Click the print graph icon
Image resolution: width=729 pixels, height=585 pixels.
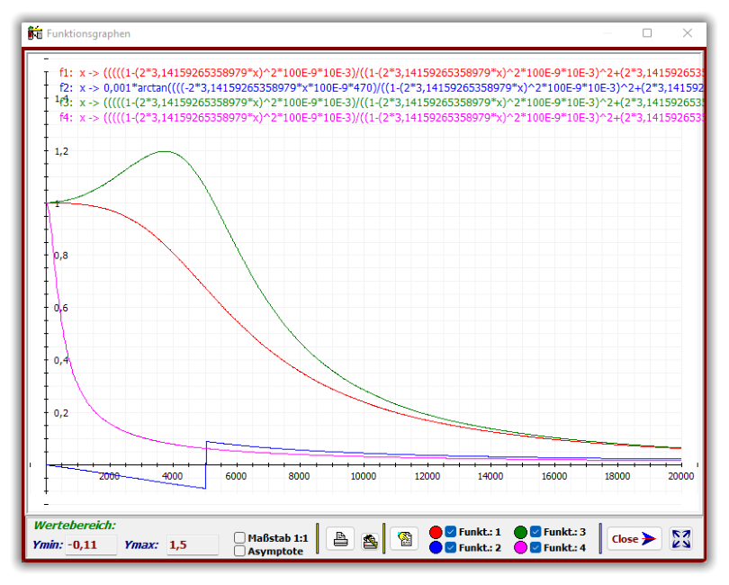(x=340, y=539)
